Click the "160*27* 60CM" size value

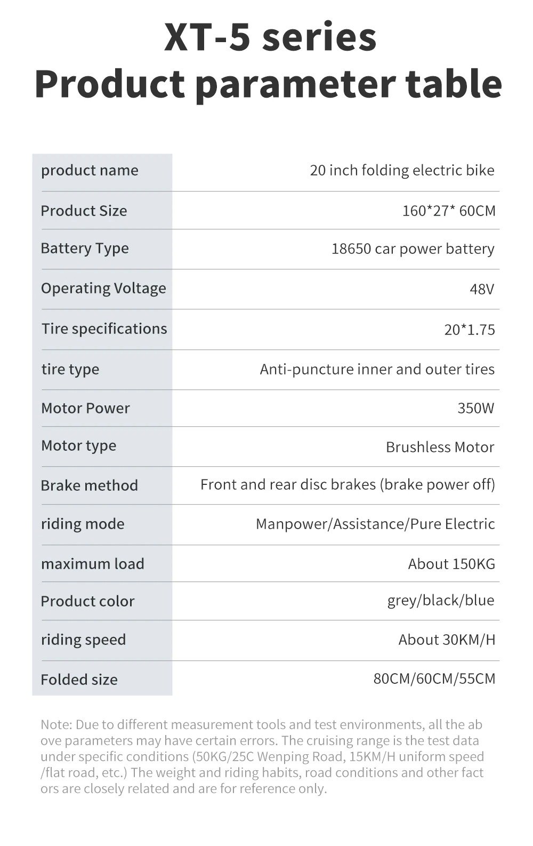448,211
